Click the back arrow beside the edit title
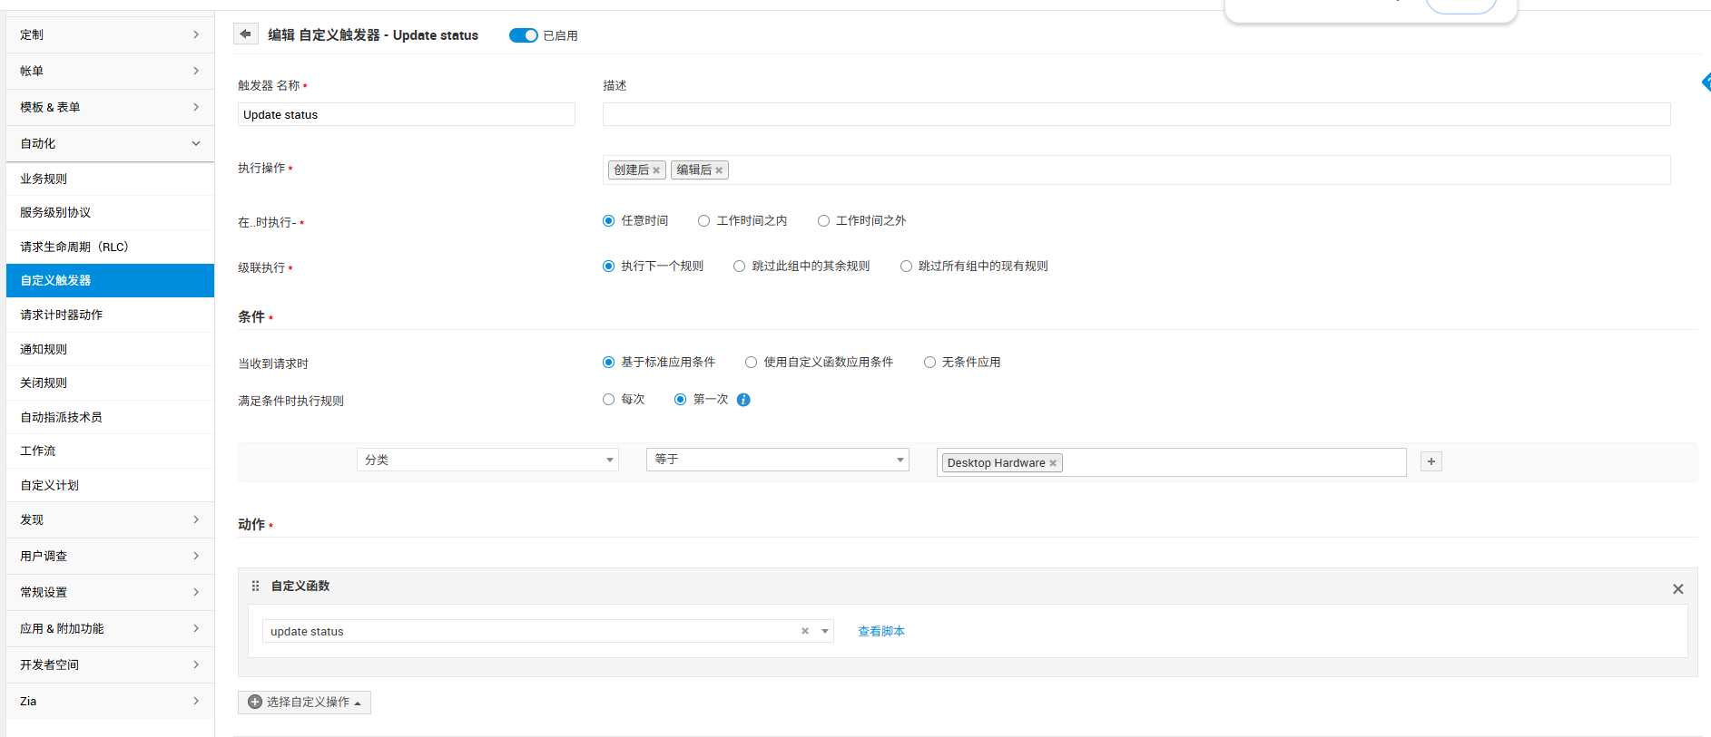Viewport: 1711px width, 737px height. coord(245,34)
